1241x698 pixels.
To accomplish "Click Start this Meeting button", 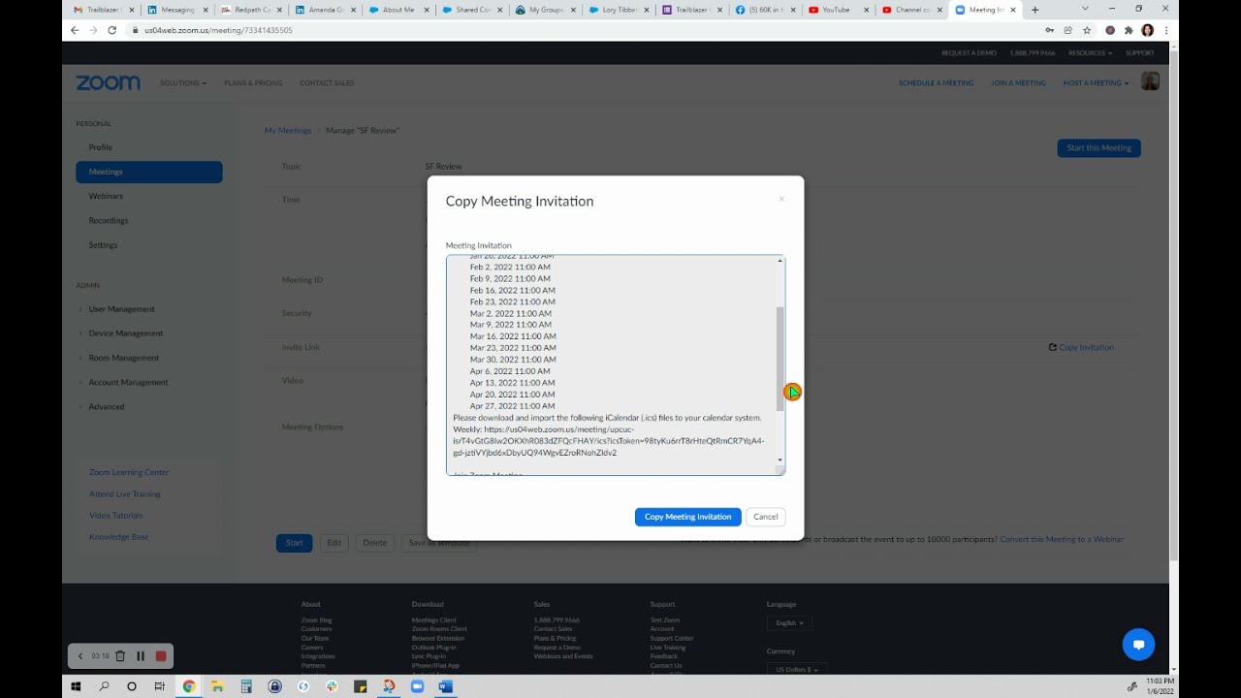I will click(x=1098, y=148).
